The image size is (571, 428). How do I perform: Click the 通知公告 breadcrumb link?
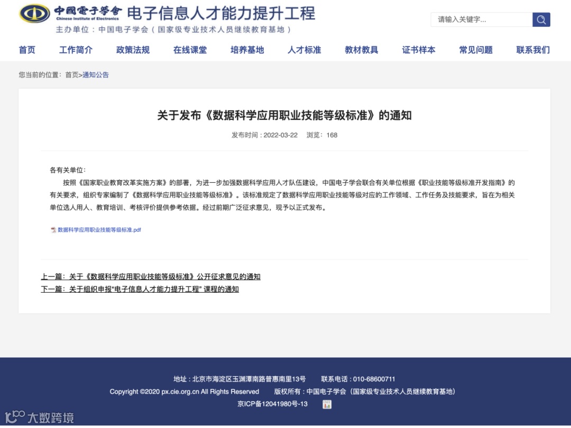pos(96,75)
